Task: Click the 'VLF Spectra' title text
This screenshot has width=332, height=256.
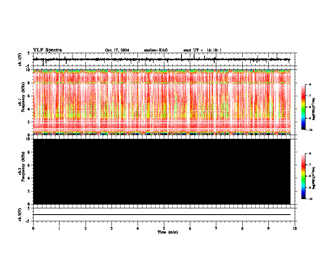Action: tap(47, 50)
